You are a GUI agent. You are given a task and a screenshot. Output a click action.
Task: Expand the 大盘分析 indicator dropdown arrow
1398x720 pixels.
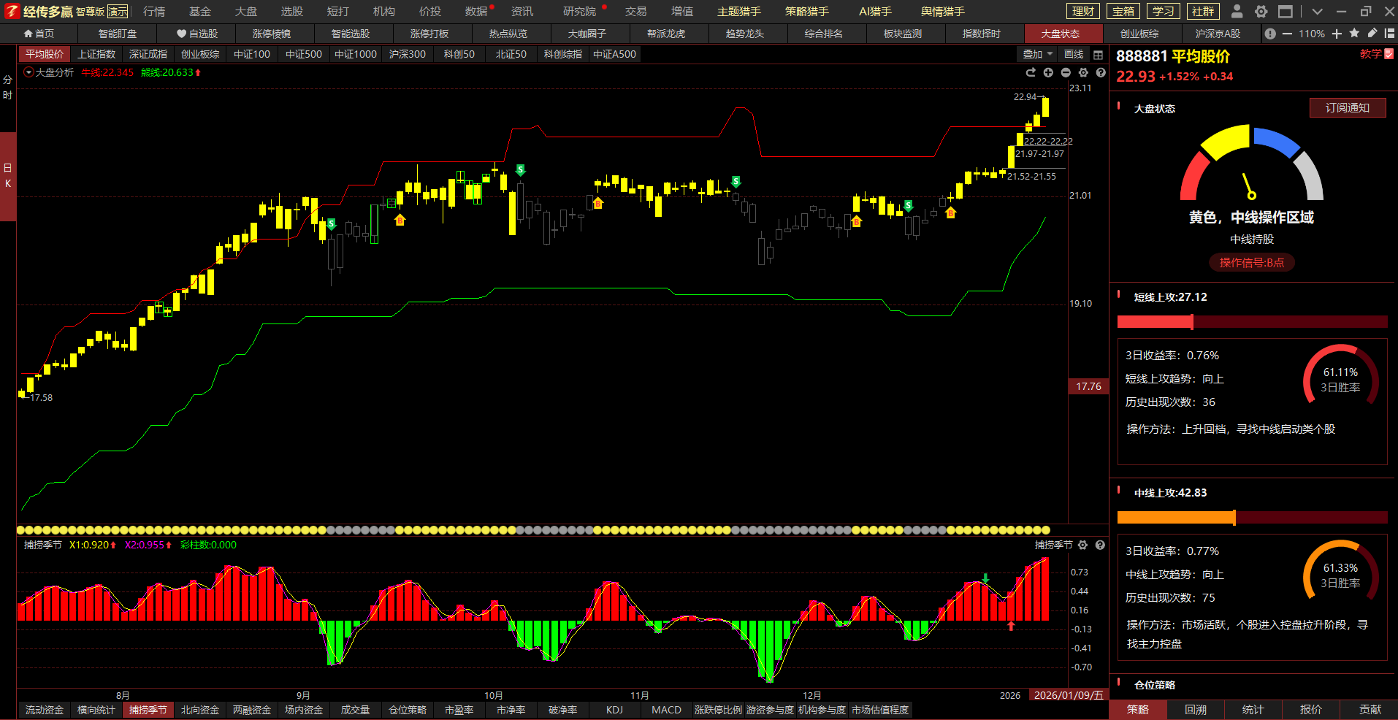pos(28,72)
